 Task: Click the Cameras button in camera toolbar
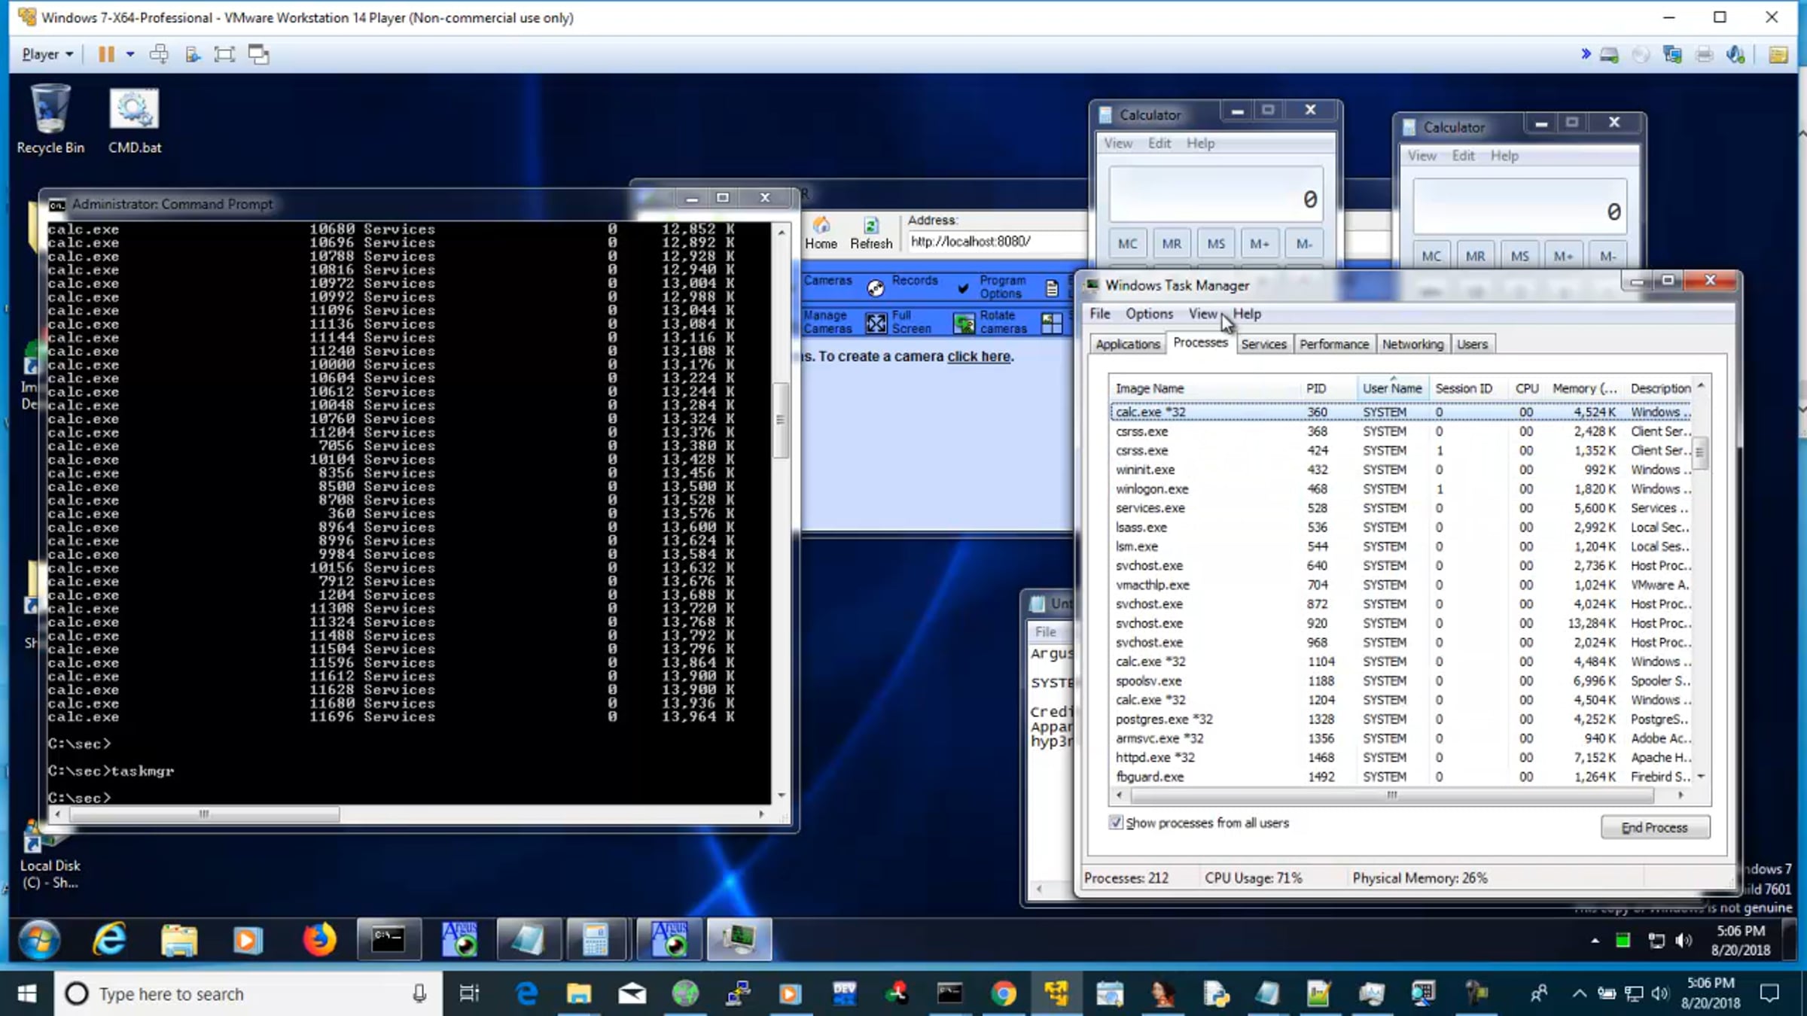(x=827, y=280)
